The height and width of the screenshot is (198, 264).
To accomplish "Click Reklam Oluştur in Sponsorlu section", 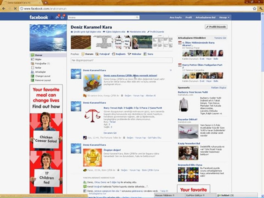I will (219, 87).
